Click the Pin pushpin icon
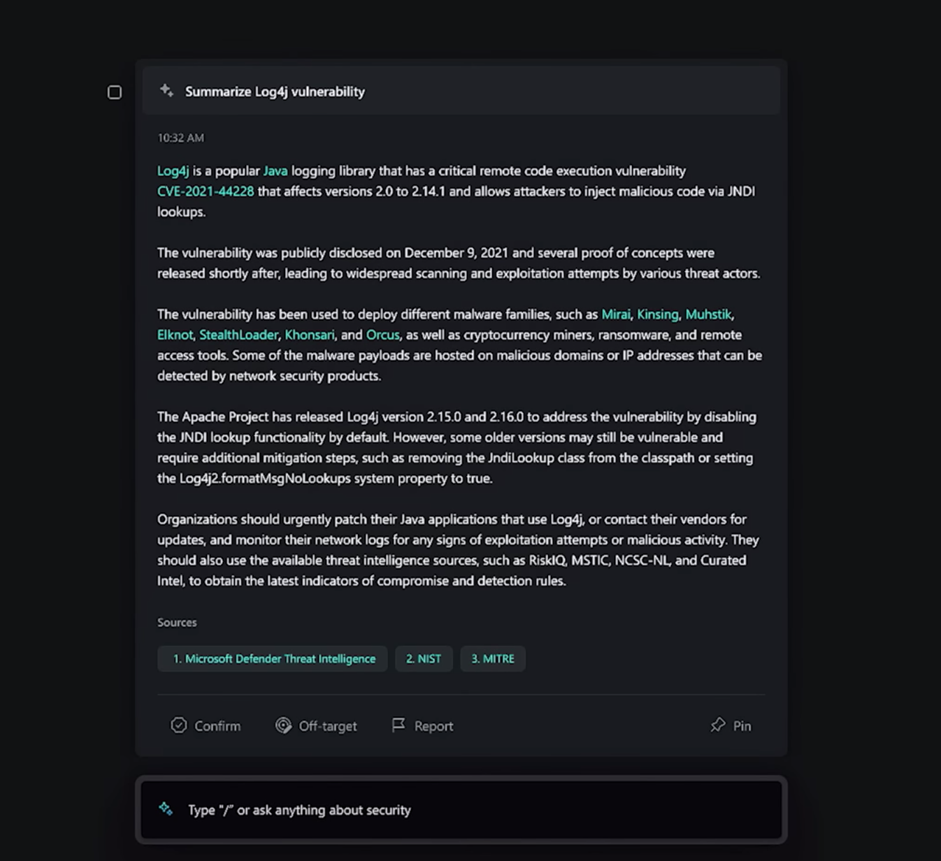Image resolution: width=941 pixels, height=861 pixels. pyautogui.click(x=718, y=725)
